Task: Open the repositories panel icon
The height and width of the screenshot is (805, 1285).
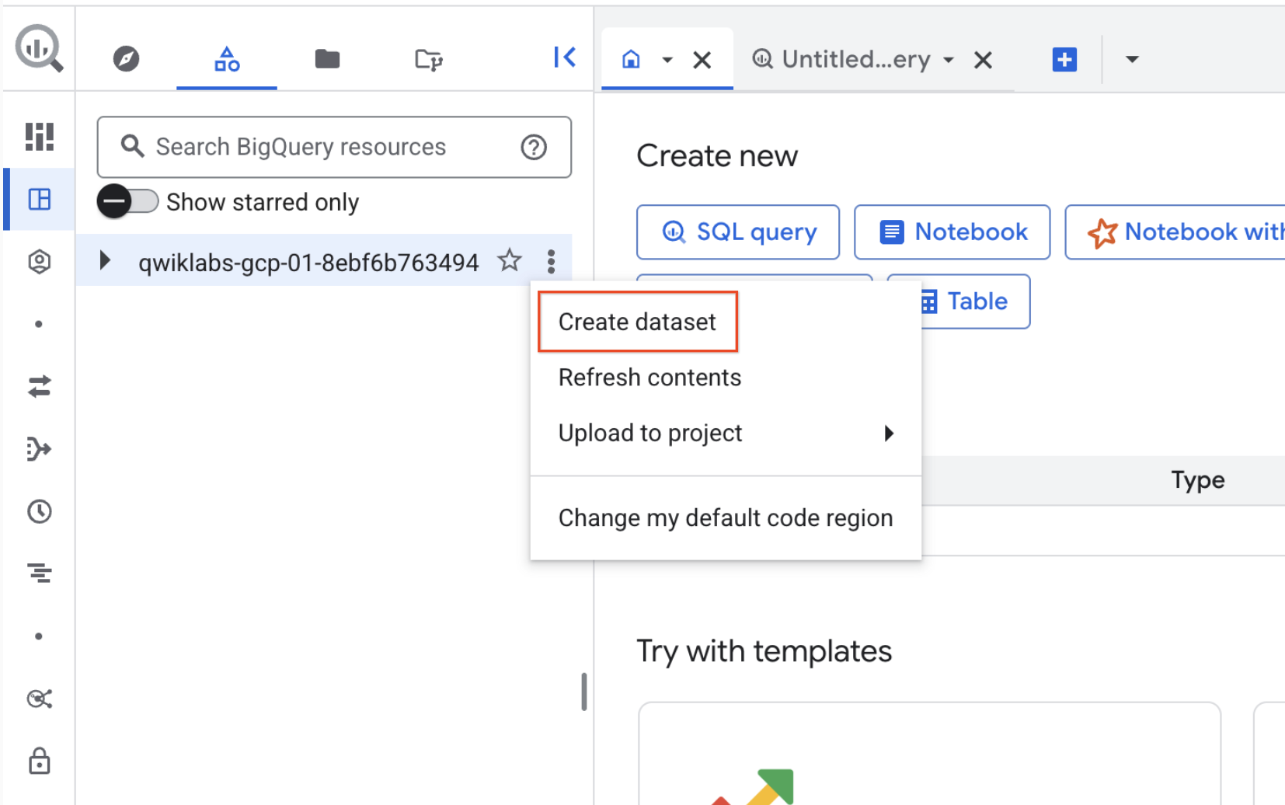Action: 428,58
